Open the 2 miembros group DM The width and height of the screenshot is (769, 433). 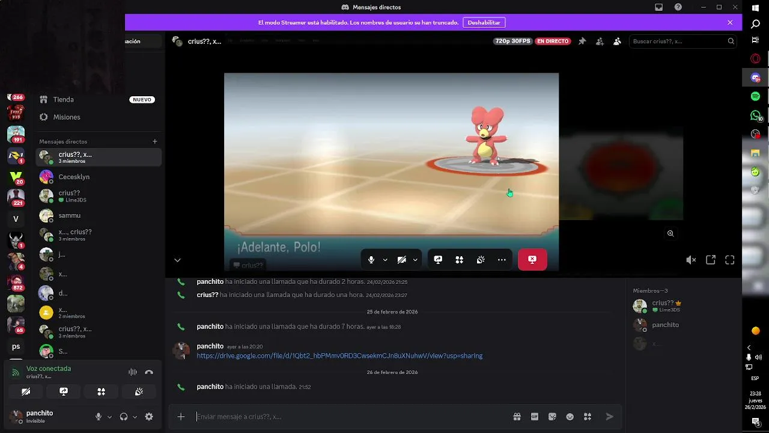[x=98, y=313]
